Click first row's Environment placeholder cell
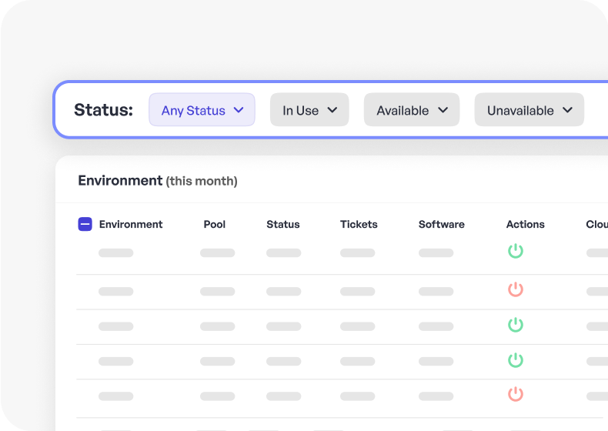 point(115,252)
